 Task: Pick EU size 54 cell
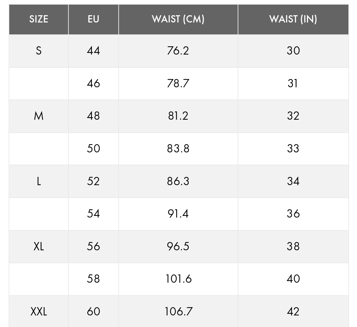94,214
